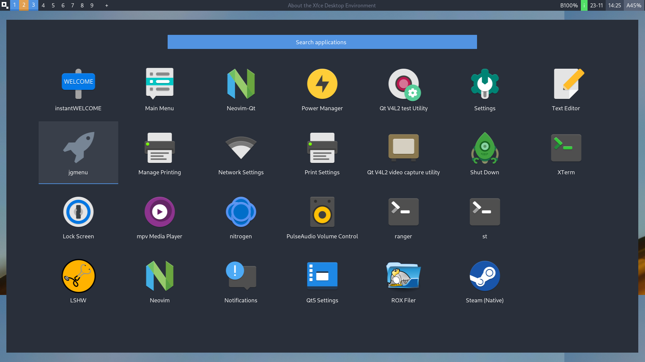Open the Settings gear-wrench icon
This screenshot has width=645, height=362.
[485, 84]
